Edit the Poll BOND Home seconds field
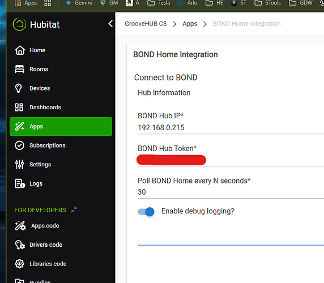324x283 pixels. [231, 192]
